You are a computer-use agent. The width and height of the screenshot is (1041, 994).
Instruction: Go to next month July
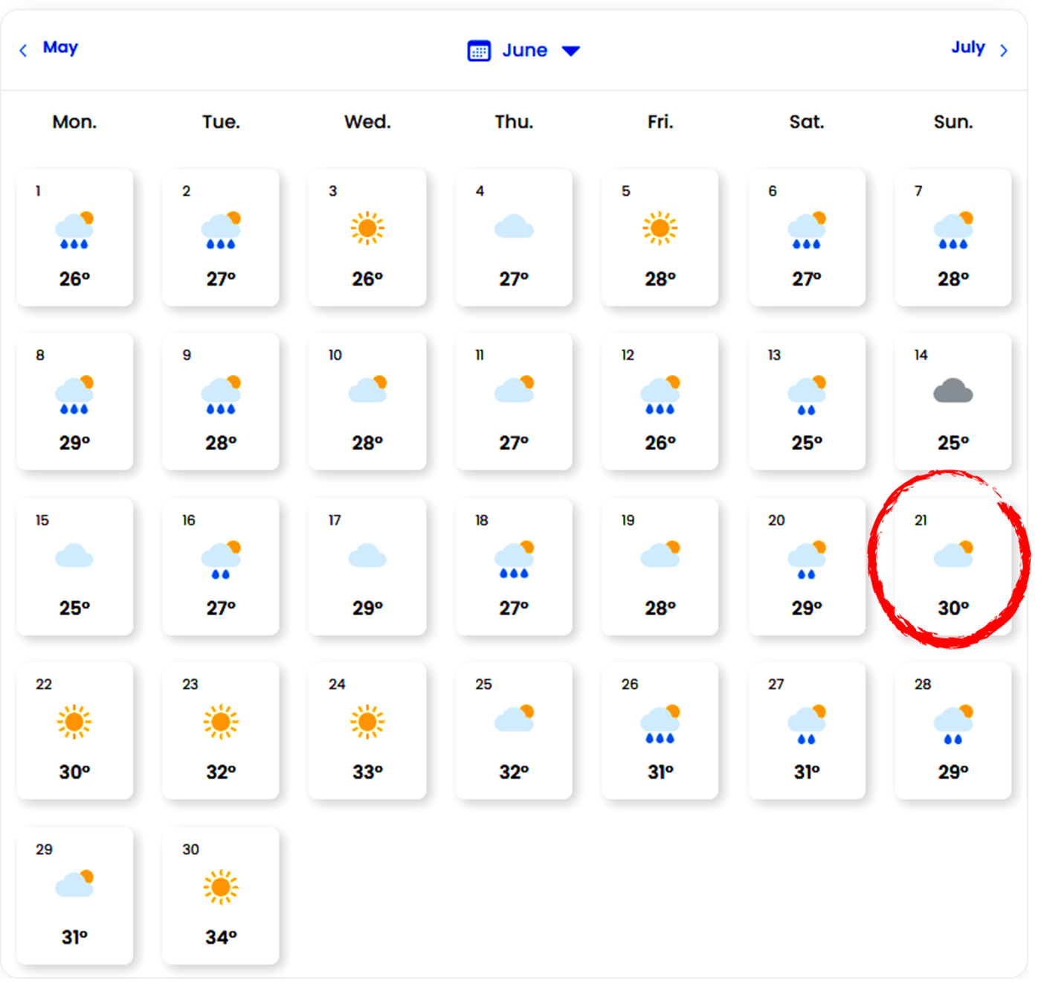pos(967,48)
